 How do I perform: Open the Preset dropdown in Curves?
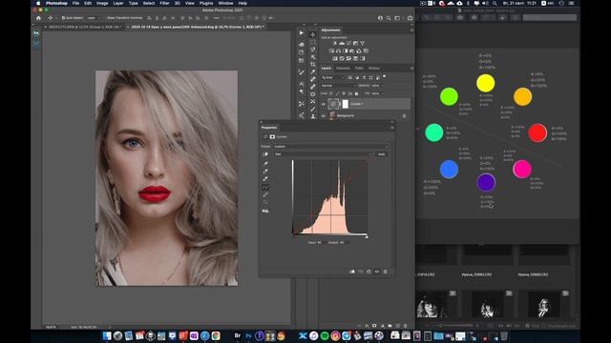(330, 147)
